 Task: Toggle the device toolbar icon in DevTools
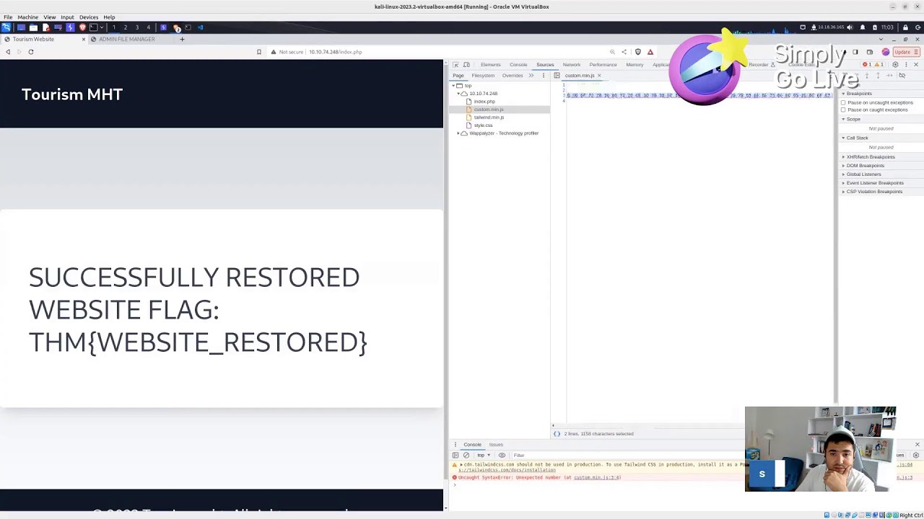pyautogui.click(x=466, y=65)
